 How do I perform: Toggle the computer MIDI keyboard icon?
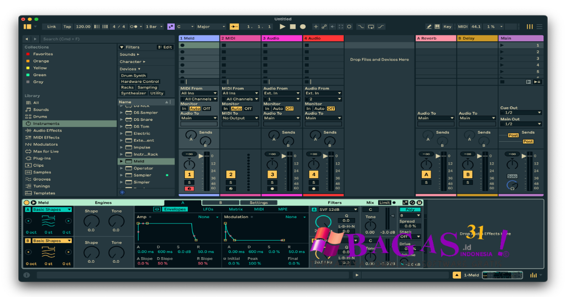pos(437,26)
